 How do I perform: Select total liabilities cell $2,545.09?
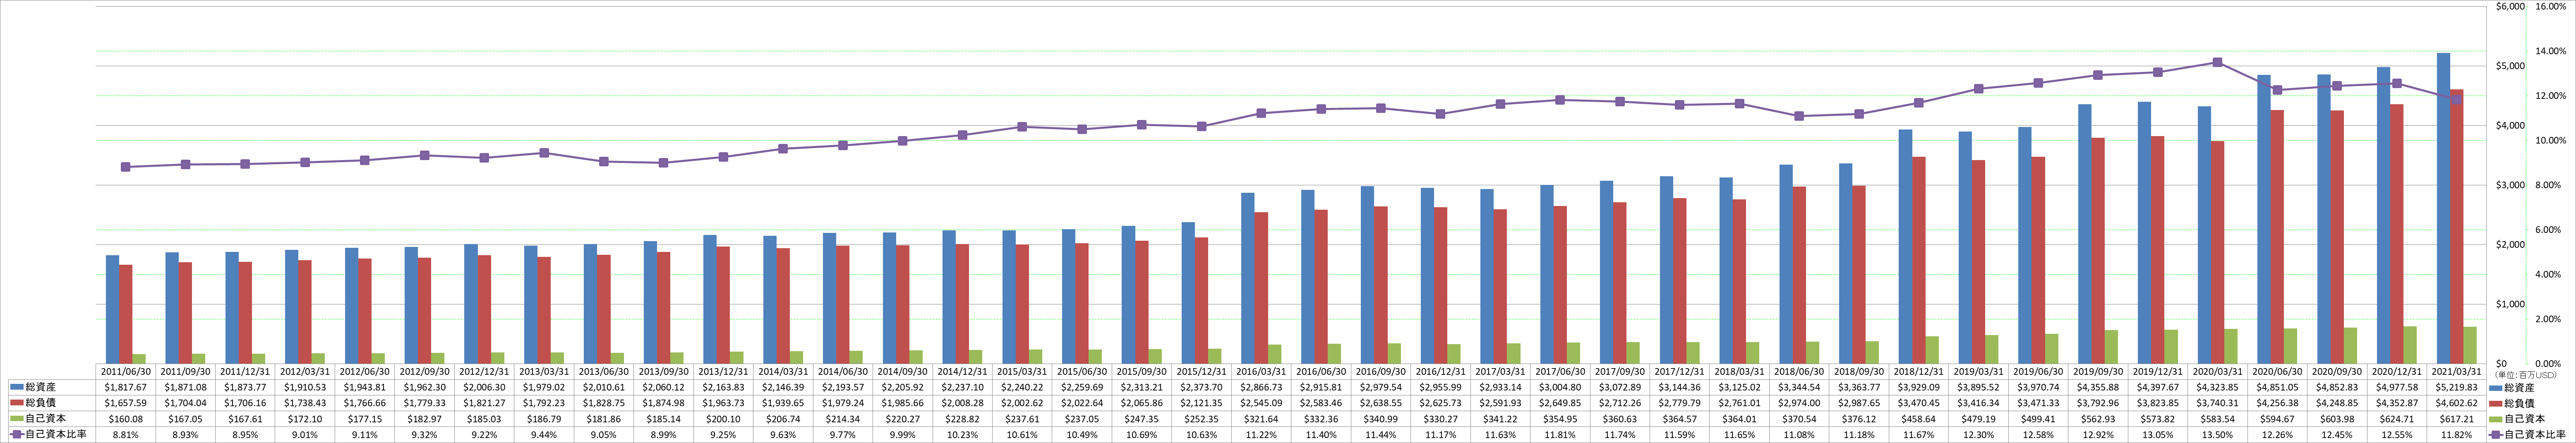point(1261,402)
